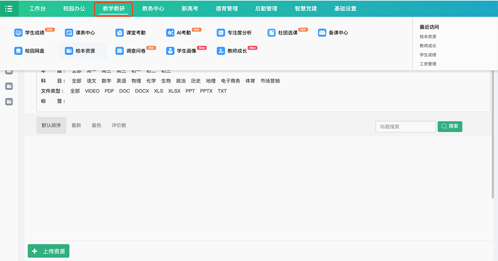This screenshot has width=498, height=261.
Task: Open the 学生成绩 module icon
Action: pos(18,33)
